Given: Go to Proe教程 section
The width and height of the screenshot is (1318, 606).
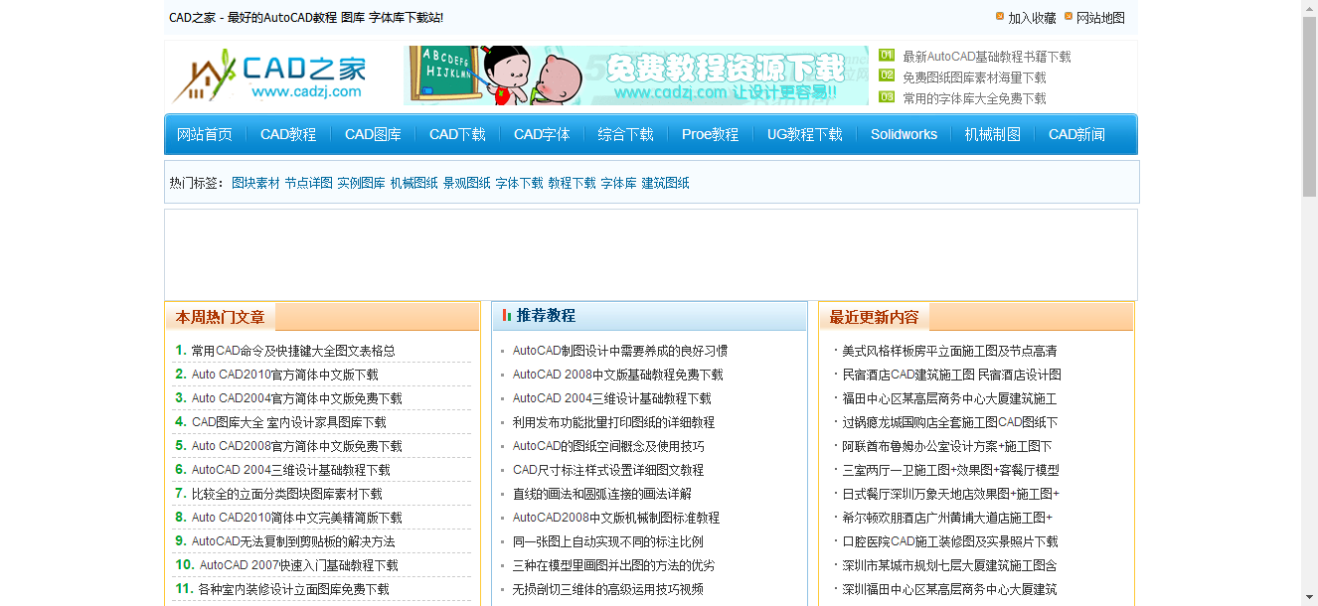Looking at the screenshot, I should (710, 134).
